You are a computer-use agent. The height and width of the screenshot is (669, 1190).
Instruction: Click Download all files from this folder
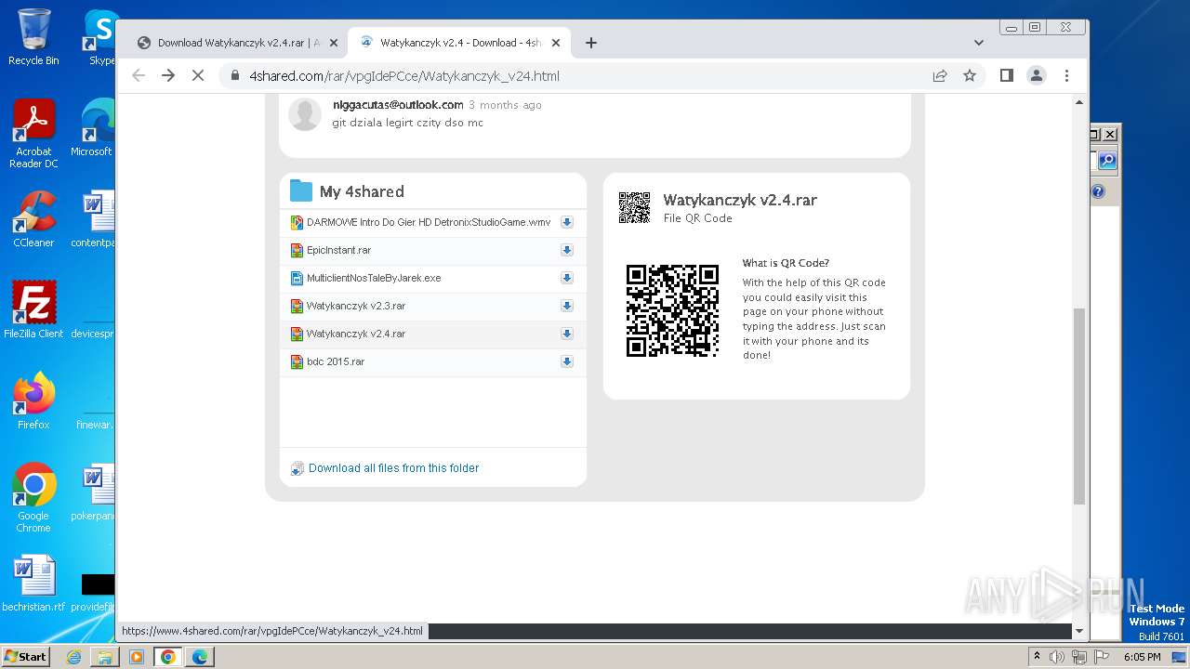(x=393, y=468)
